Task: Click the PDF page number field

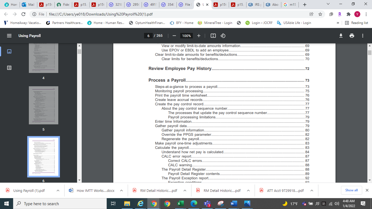Action: coord(148,36)
